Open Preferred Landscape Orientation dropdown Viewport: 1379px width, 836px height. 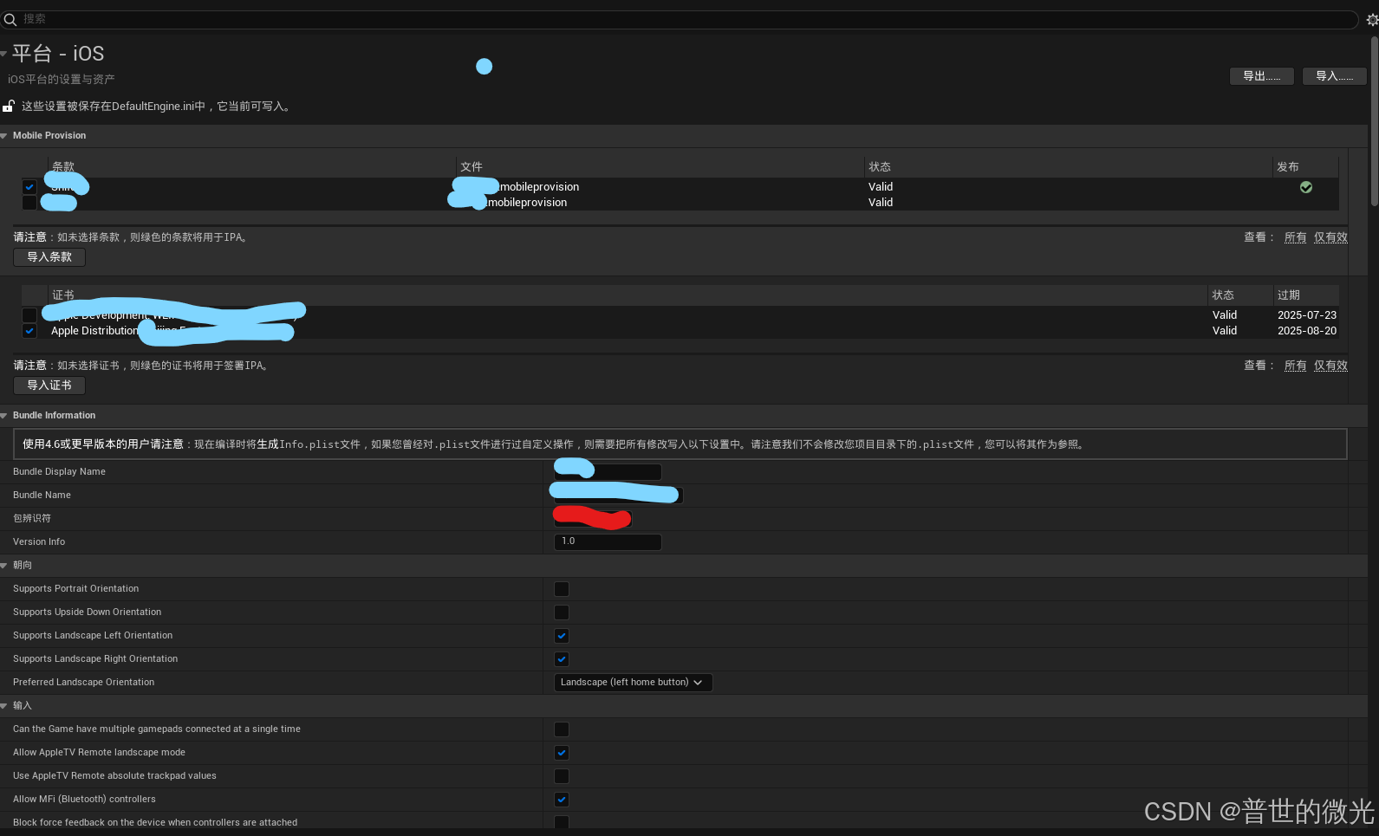(x=633, y=683)
